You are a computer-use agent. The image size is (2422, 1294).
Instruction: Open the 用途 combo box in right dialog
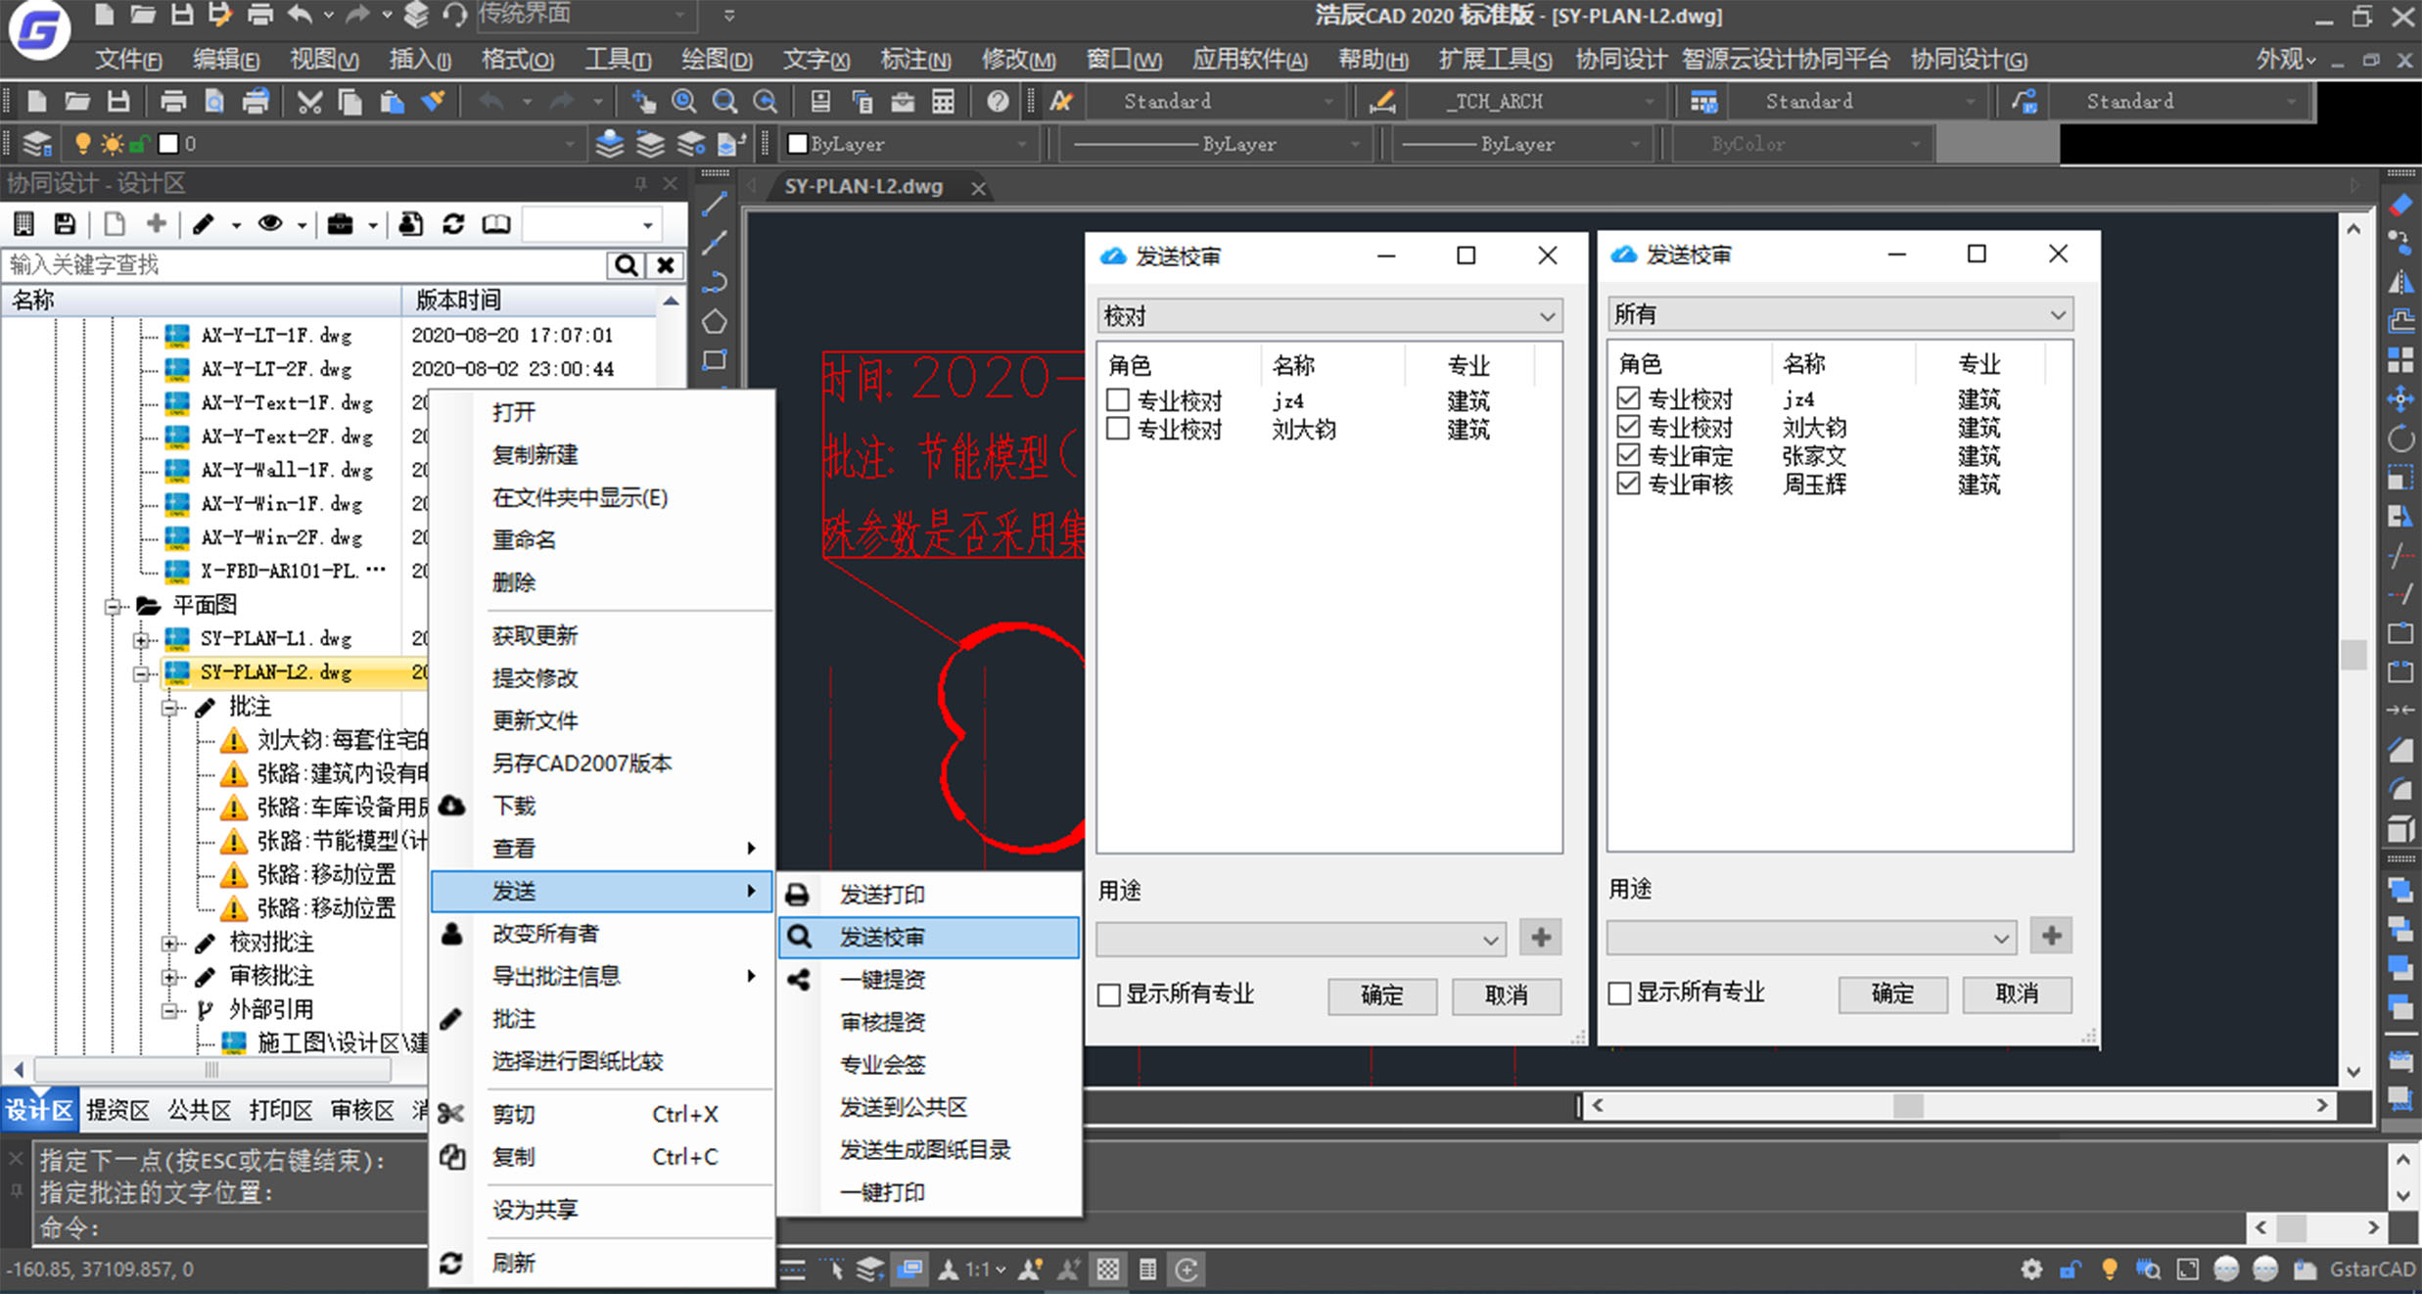pyautogui.click(x=1811, y=937)
